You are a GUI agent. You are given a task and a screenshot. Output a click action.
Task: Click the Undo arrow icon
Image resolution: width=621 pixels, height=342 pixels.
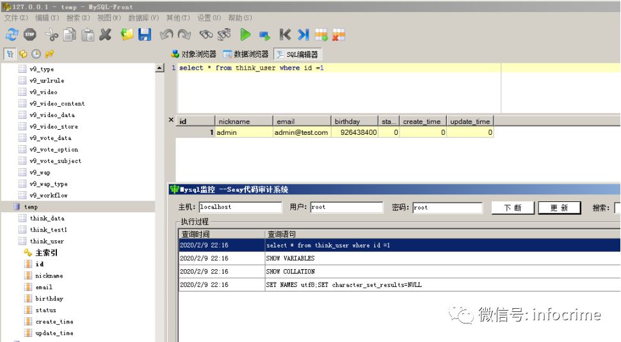pos(166,35)
